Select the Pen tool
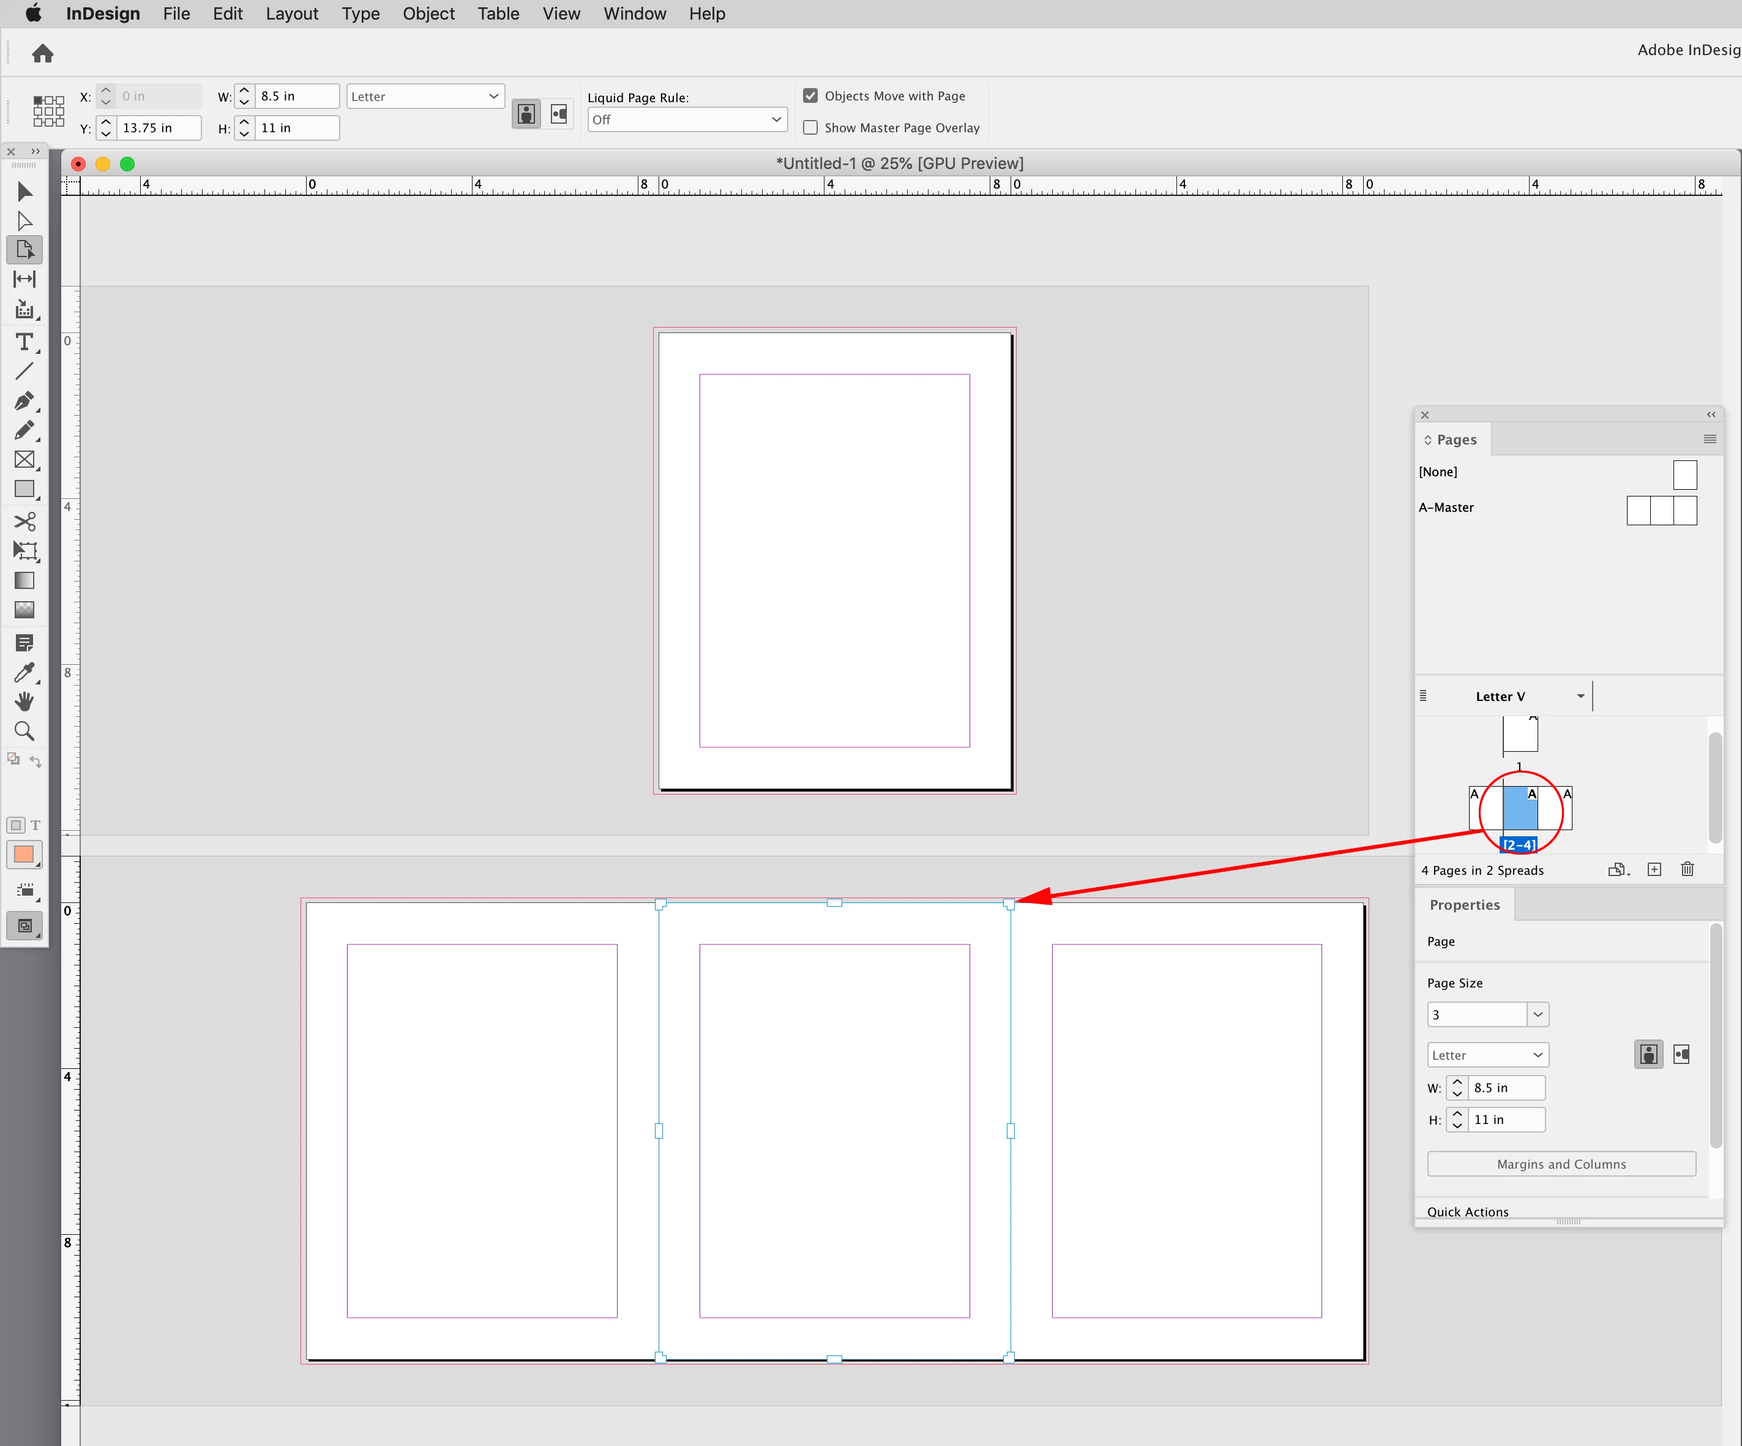Image resolution: width=1742 pixels, height=1446 pixels. (24, 401)
